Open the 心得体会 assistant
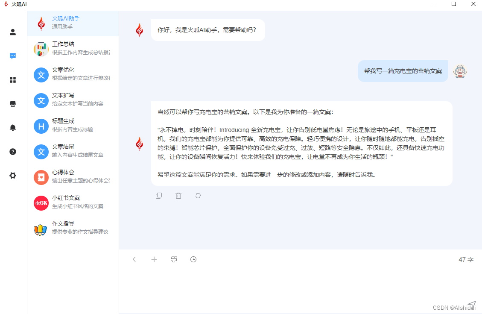Image resolution: width=482 pixels, height=314 pixels. pos(73,177)
